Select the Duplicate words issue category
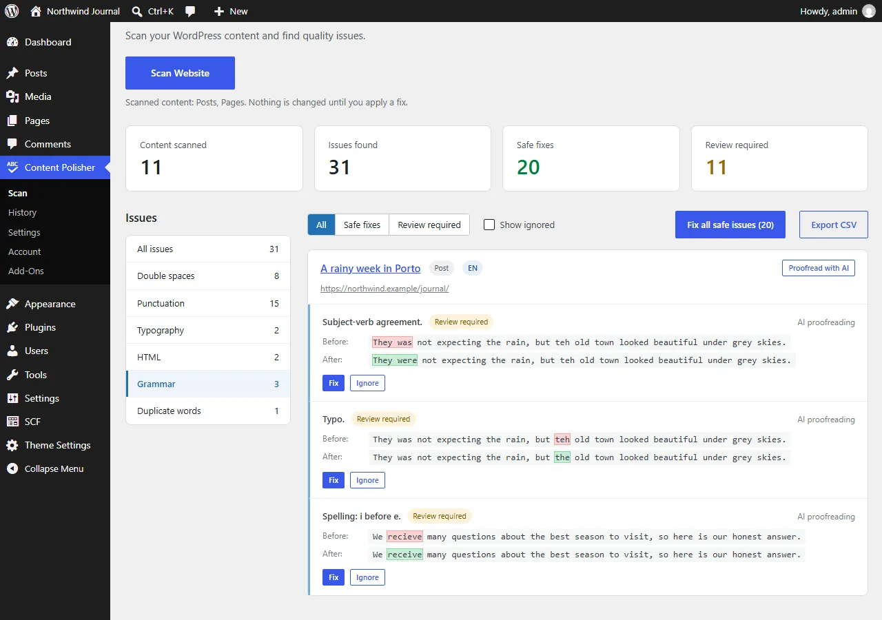This screenshot has height=620, width=882. pos(208,411)
